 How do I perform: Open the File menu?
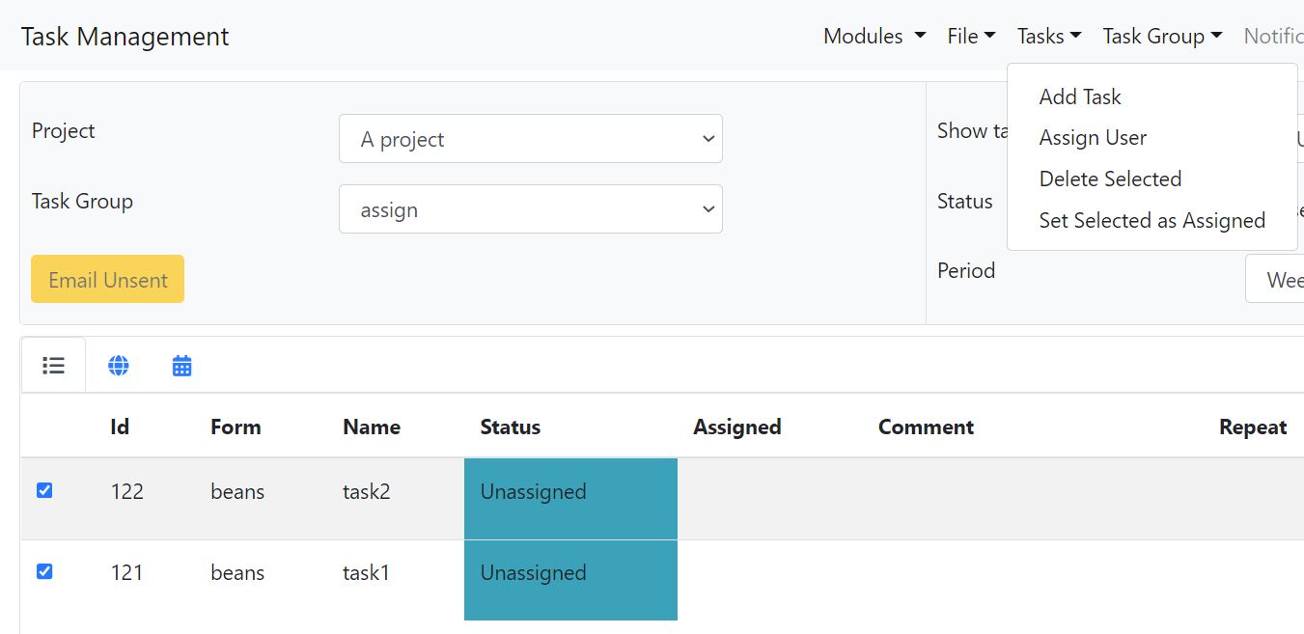click(971, 37)
